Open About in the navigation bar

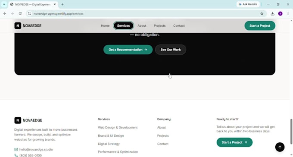142,25
